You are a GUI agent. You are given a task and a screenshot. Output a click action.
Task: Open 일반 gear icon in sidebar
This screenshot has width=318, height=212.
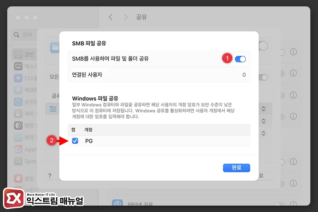[18, 54]
